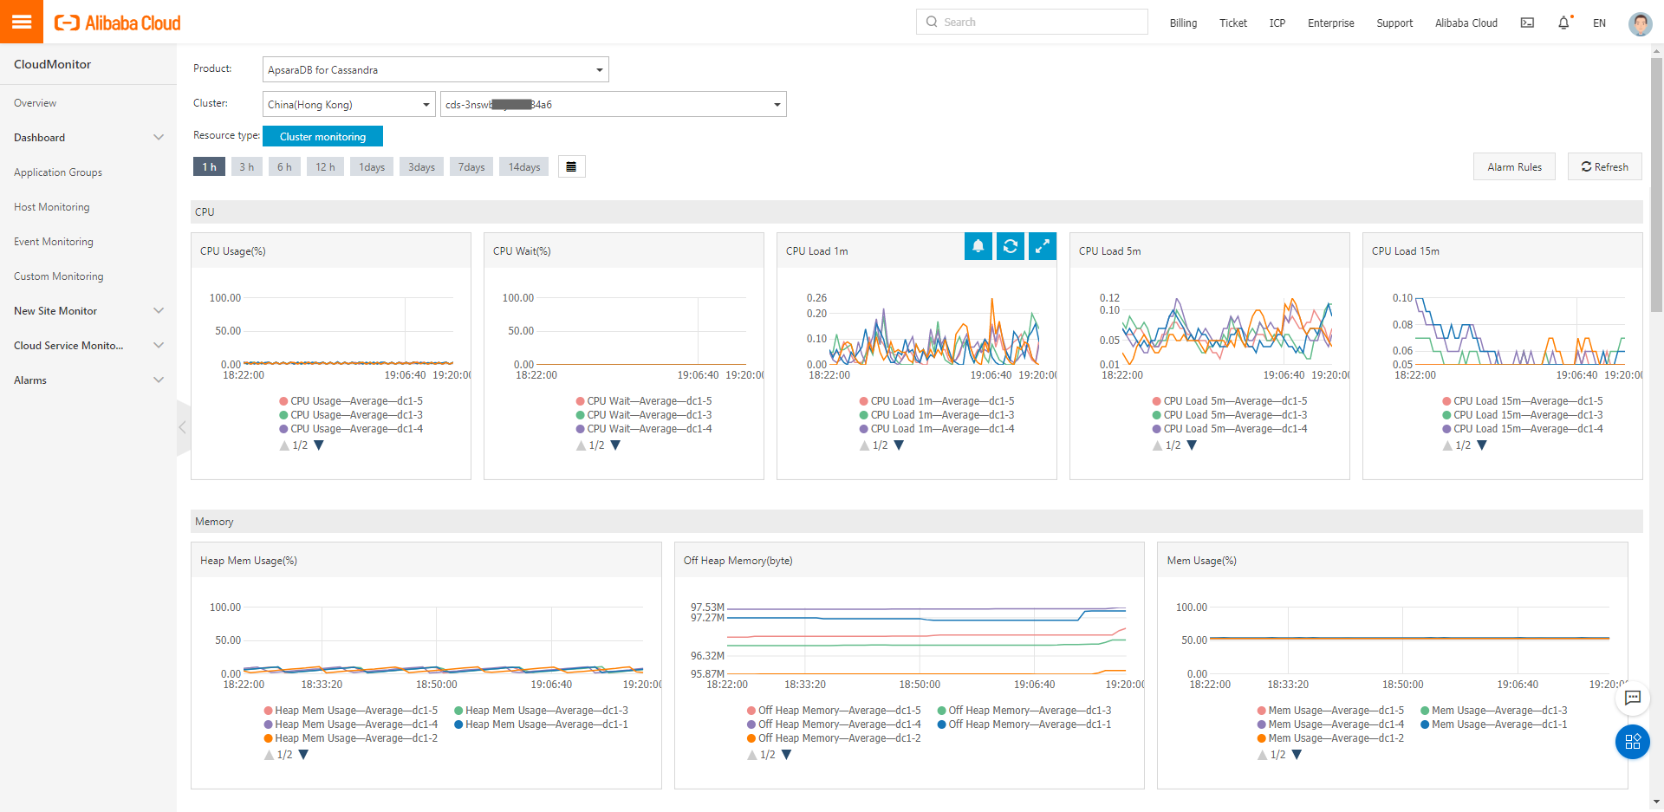Open the custom date range table icon
1664x812 pixels.
[x=571, y=166]
